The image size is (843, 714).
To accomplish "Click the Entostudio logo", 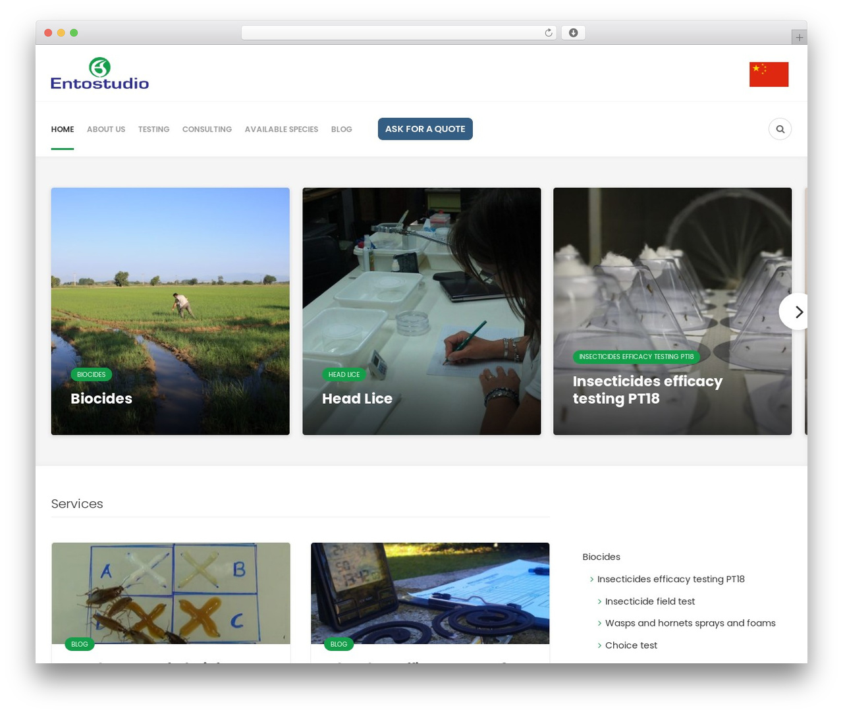I will 99,74.
